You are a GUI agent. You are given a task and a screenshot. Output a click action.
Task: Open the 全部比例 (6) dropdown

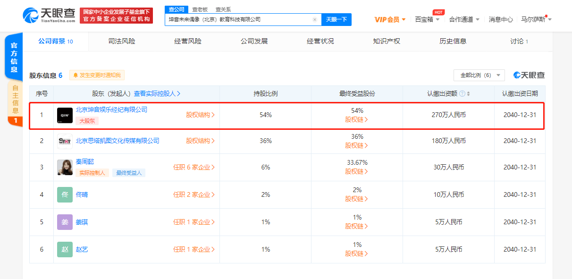point(479,75)
